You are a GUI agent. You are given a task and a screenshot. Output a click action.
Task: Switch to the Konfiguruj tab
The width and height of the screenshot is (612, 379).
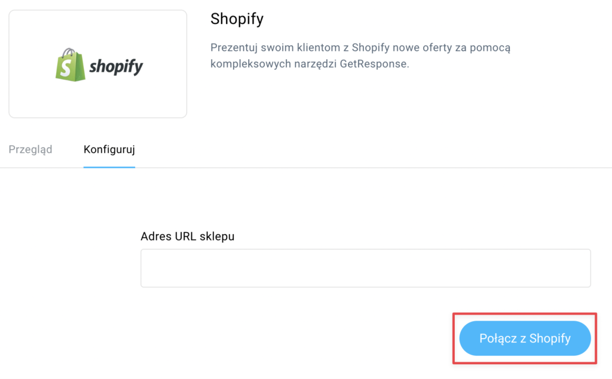click(109, 149)
